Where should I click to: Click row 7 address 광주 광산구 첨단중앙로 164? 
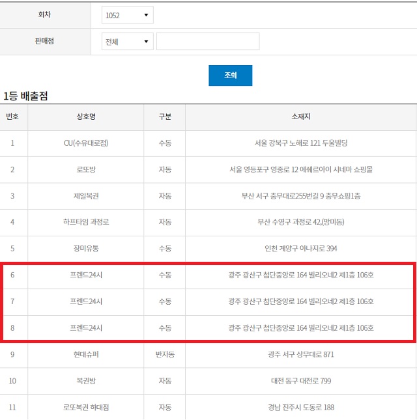[301, 301]
